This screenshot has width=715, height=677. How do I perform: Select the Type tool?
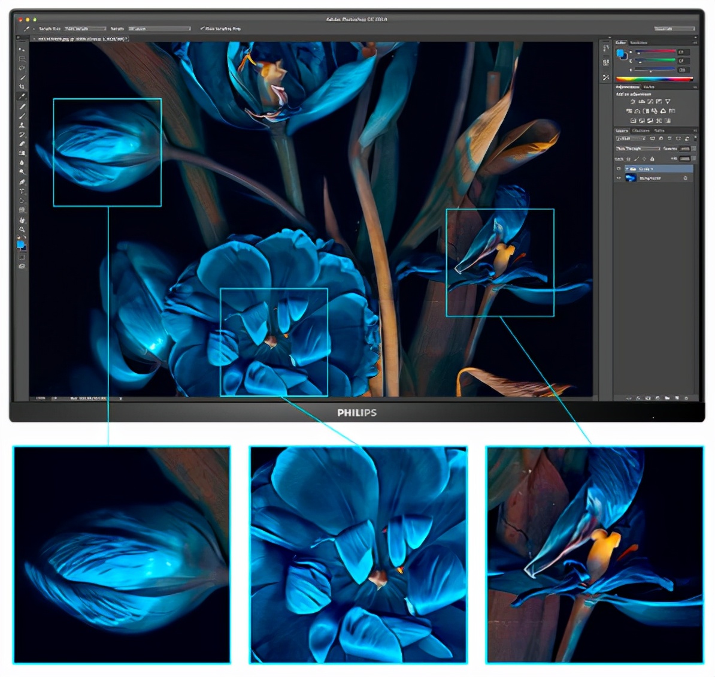[22, 191]
